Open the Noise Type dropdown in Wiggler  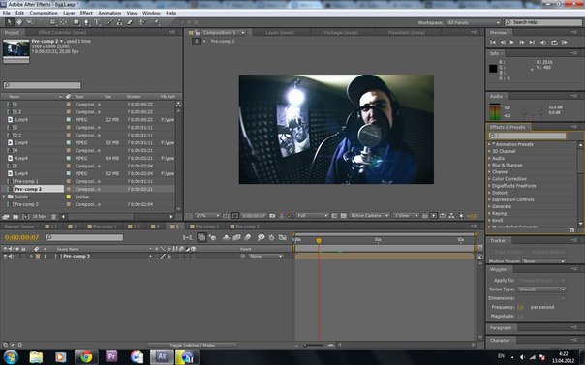point(541,289)
